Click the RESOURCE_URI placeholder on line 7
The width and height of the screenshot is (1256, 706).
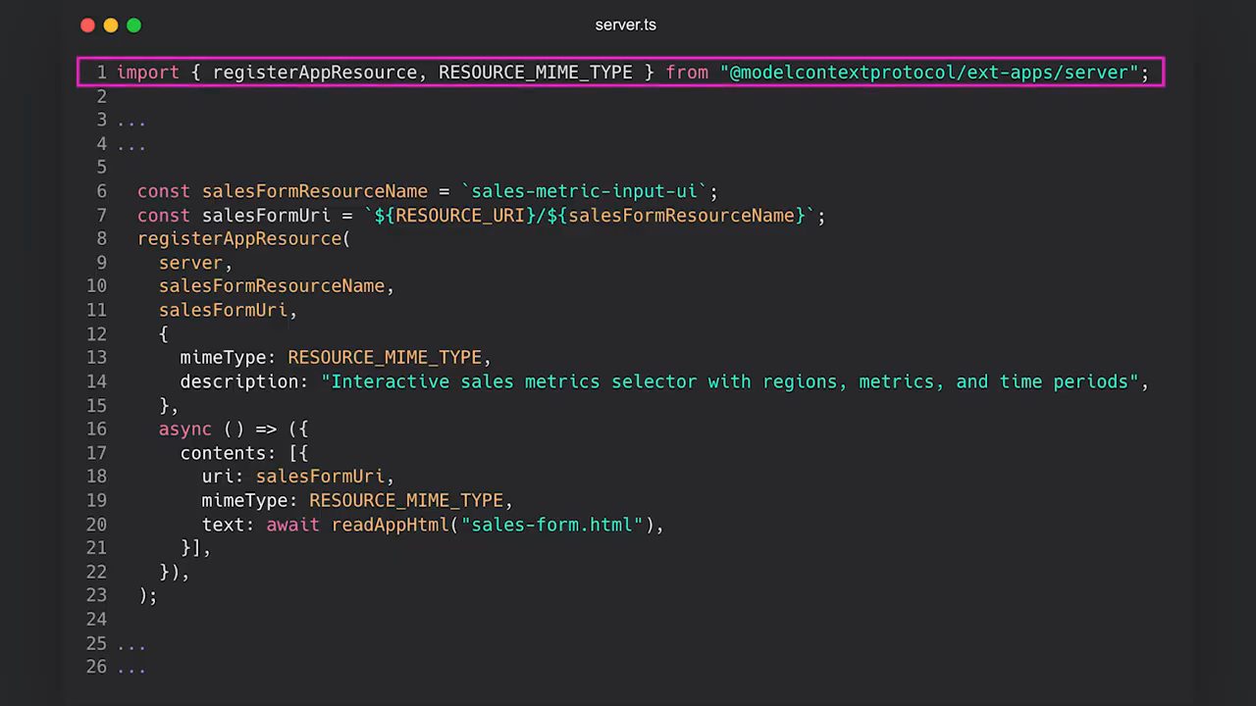[460, 216]
